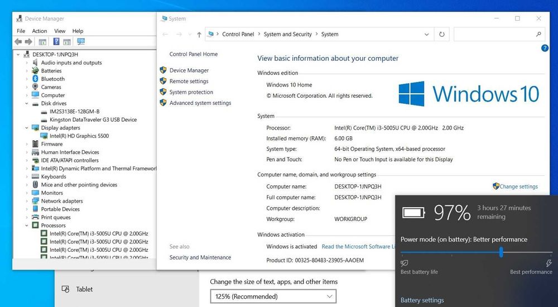The image size is (558, 307).
Task: Open the 125% (Recommended) scaling dropdown
Action: coord(273,296)
